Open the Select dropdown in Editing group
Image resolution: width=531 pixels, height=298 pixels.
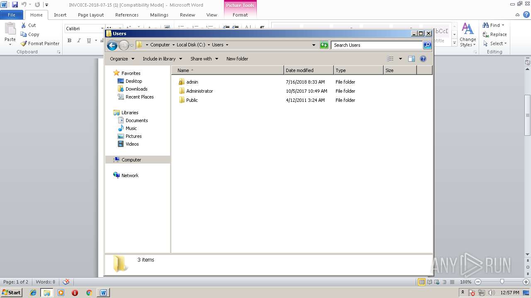click(495, 43)
